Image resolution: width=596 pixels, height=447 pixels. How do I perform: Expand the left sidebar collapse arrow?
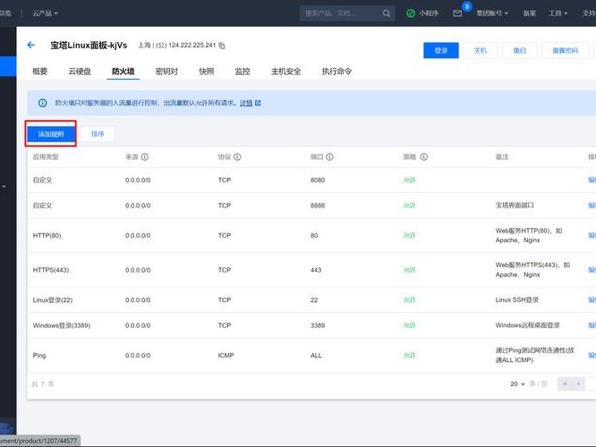pos(4,187)
